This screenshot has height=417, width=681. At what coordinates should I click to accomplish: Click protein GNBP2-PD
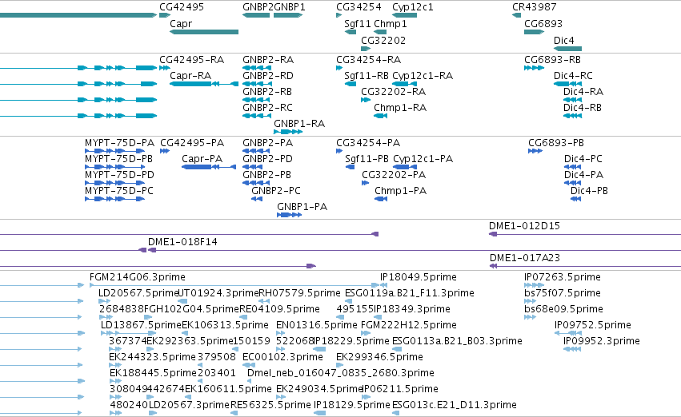tap(267, 159)
